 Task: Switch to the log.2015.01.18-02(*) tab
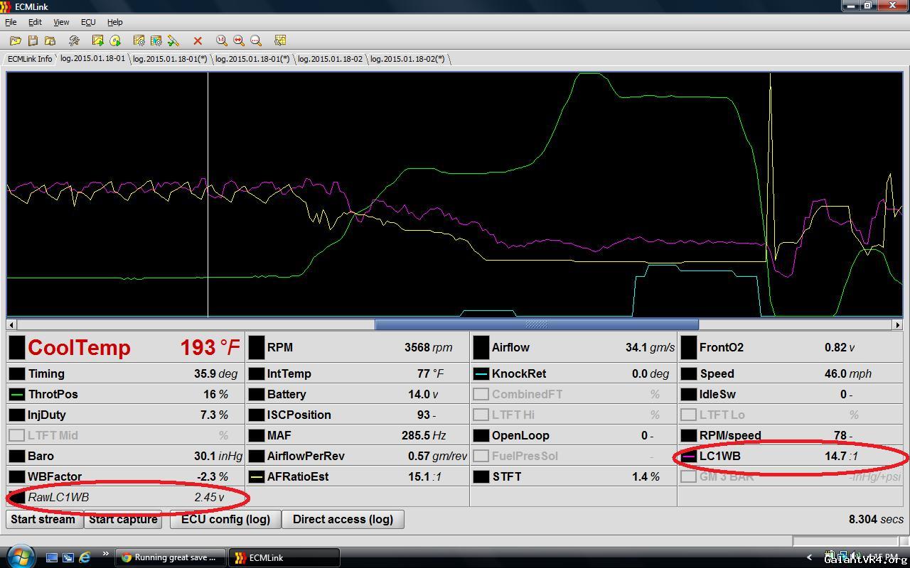407,59
